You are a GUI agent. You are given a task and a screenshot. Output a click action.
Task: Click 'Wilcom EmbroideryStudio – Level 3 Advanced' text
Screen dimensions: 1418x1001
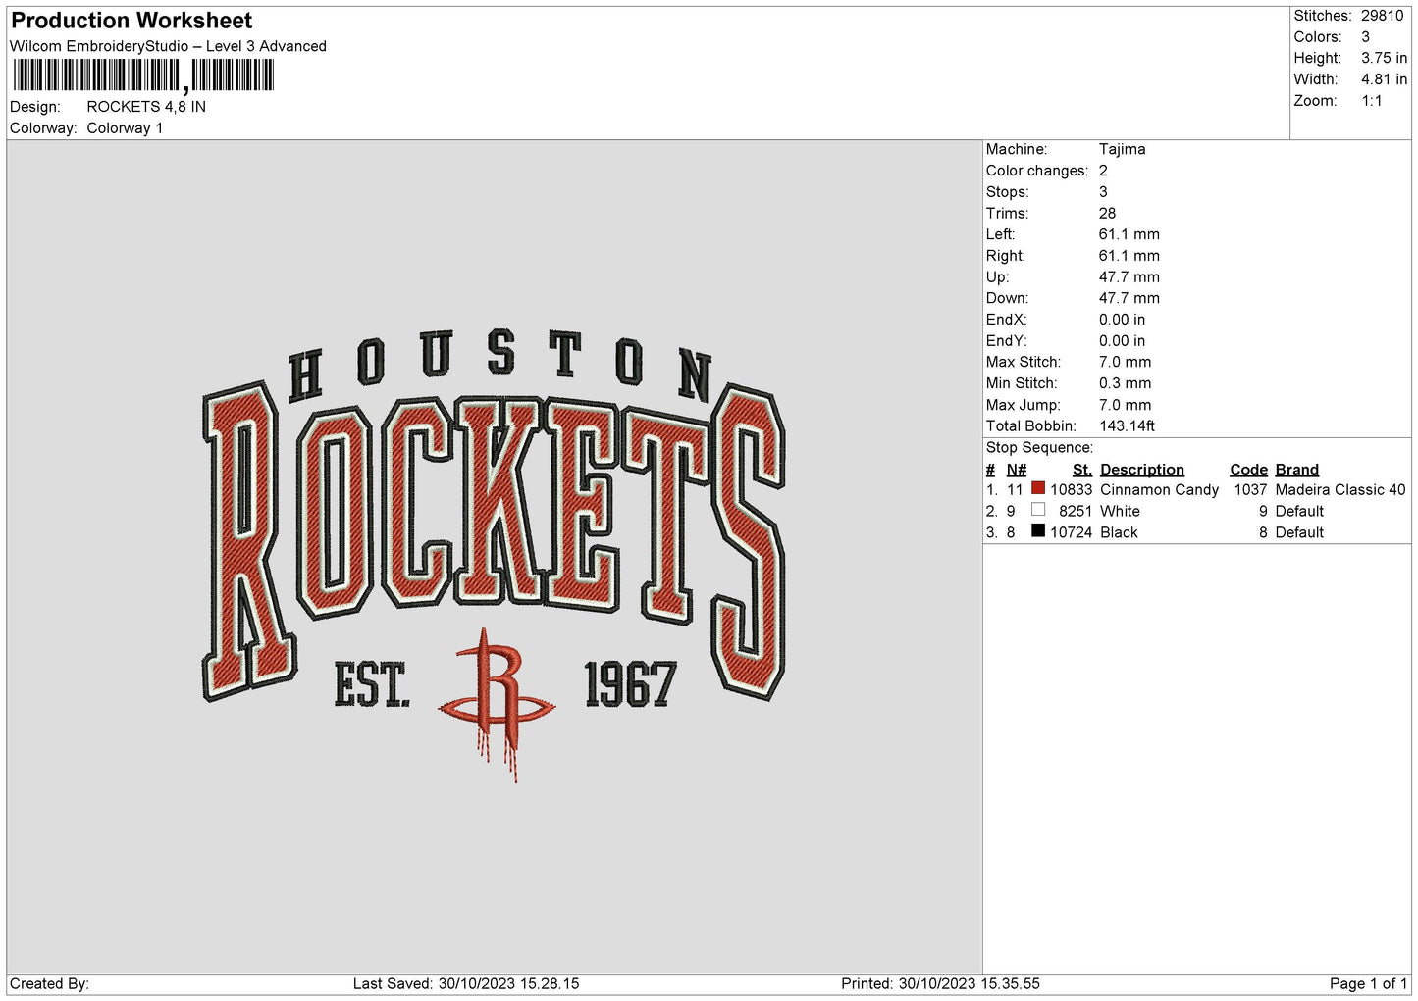[x=168, y=46]
